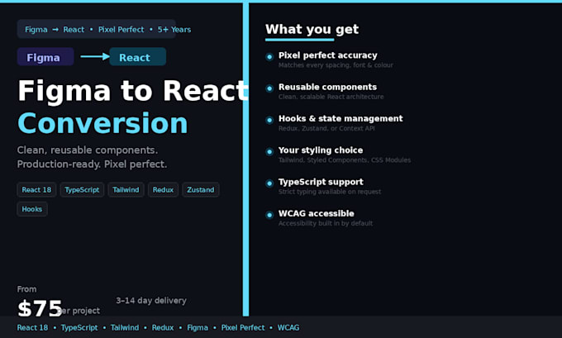Click "Redux, Zustand, or Context API" description
The height and width of the screenshot is (338, 562).
pyautogui.click(x=326, y=128)
